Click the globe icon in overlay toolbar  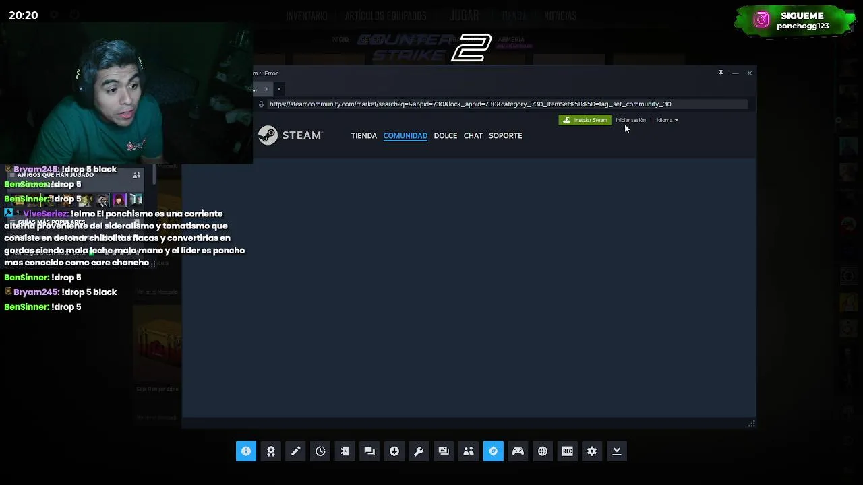click(543, 451)
